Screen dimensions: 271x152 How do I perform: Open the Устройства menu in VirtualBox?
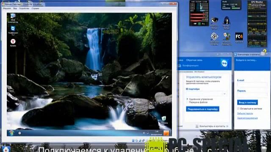tap(24, 8)
